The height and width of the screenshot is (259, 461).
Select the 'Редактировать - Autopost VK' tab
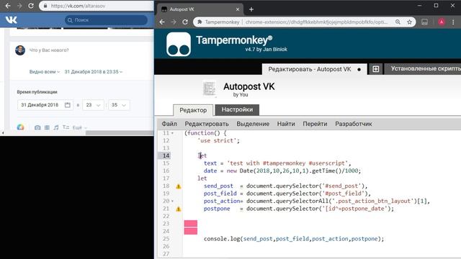pos(314,69)
